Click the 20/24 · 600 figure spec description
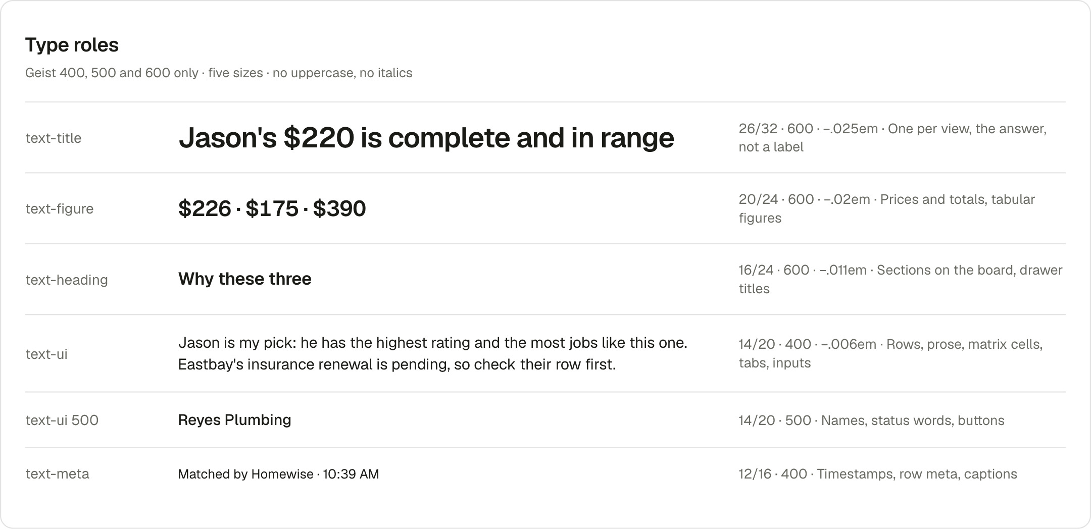Viewport: 1091px width, 529px height. coord(887,208)
